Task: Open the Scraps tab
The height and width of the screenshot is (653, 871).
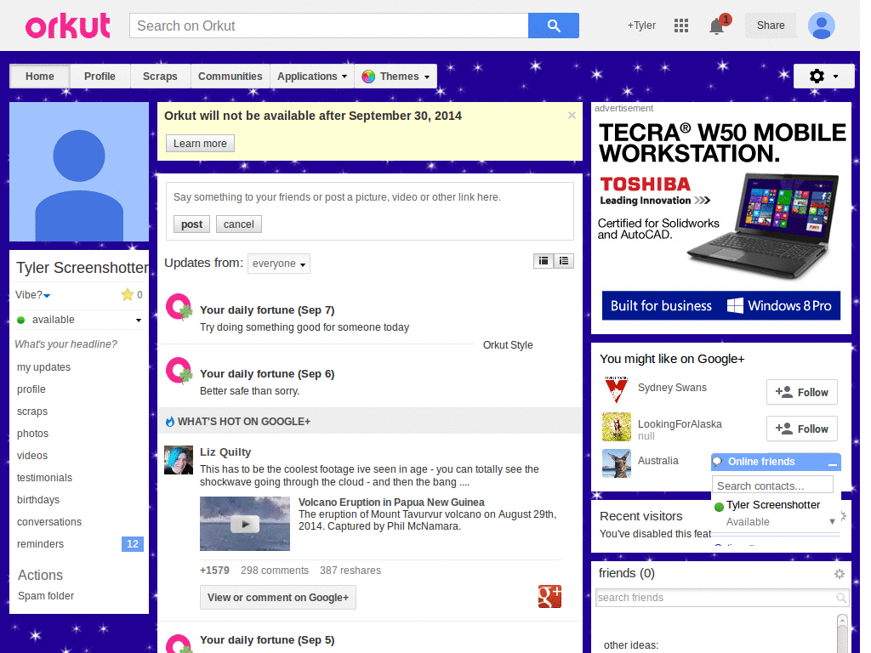Action: pyautogui.click(x=160, y=77)
